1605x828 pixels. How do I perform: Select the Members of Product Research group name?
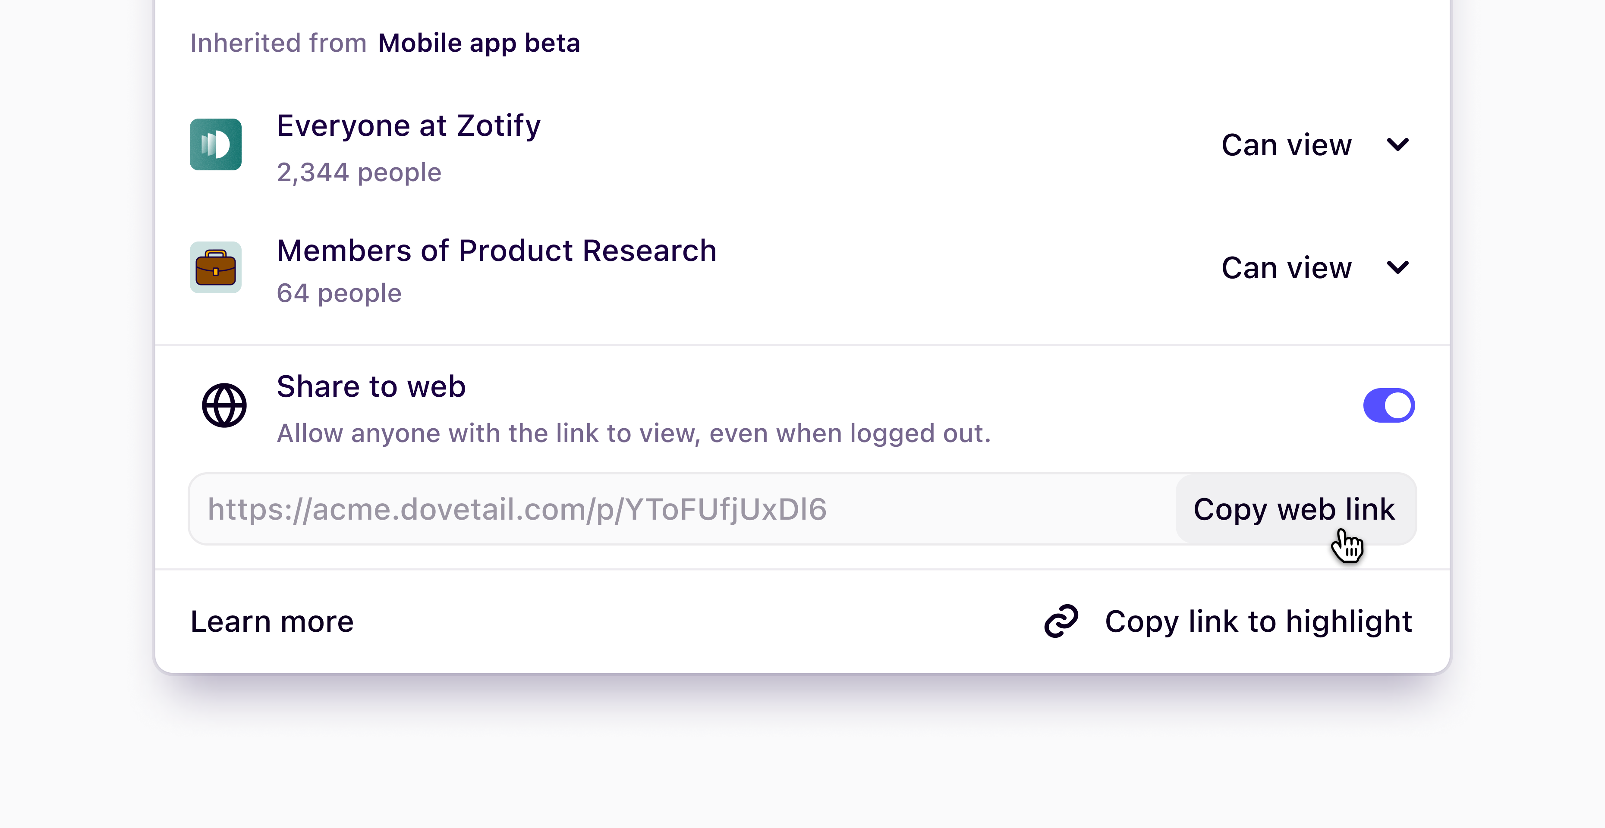[x=497, y=251]
